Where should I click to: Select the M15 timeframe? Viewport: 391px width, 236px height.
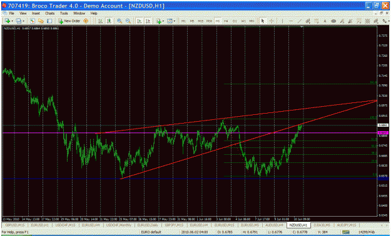coord(200,21)
